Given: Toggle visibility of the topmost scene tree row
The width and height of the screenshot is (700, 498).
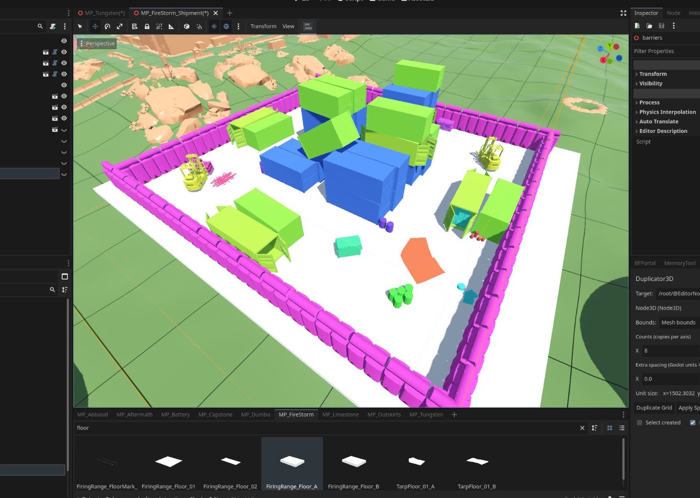Looking at the screenshot, I should click(x=64, y=41).
